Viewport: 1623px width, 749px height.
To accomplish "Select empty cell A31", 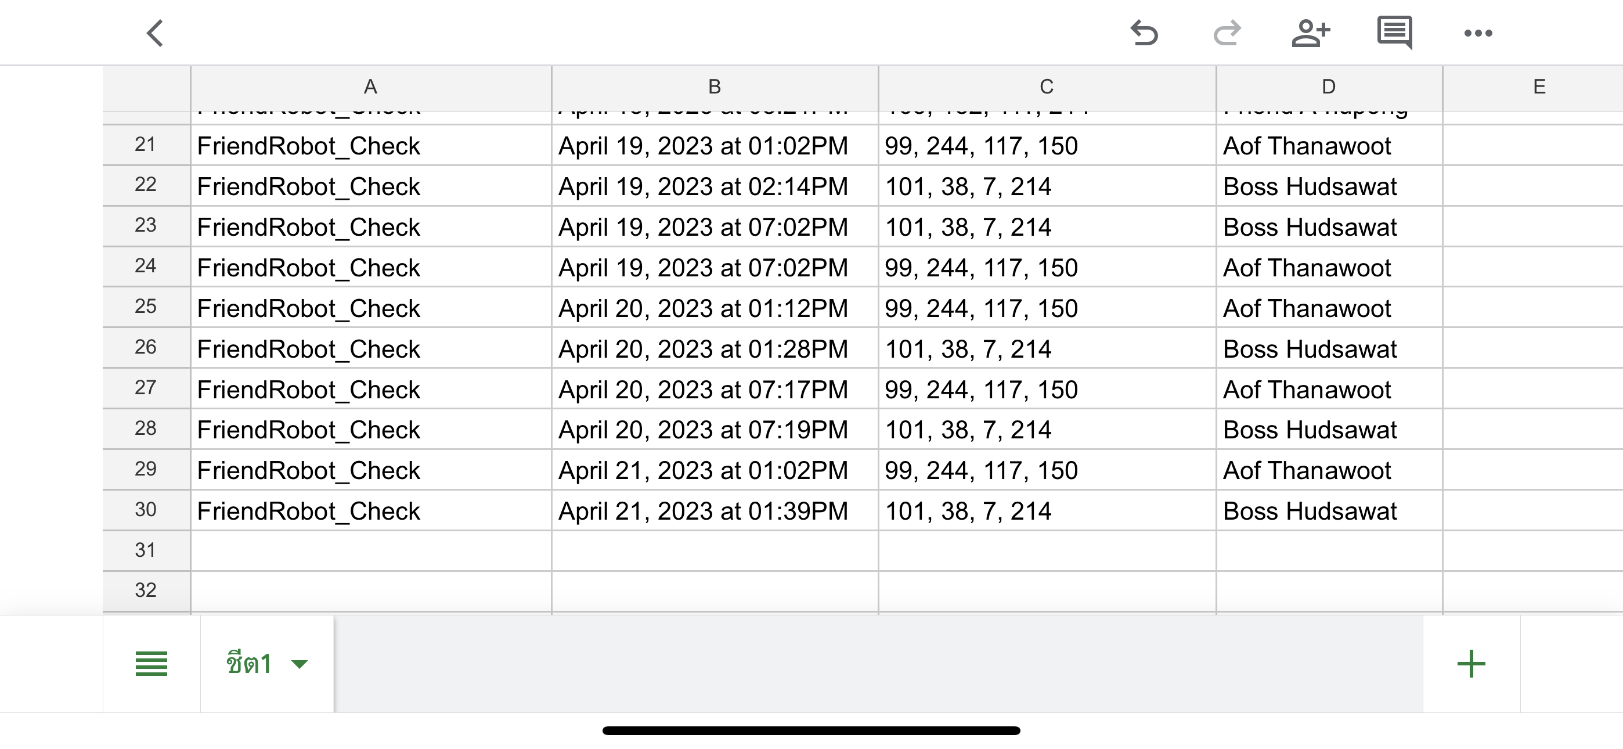I will [370, 550].
